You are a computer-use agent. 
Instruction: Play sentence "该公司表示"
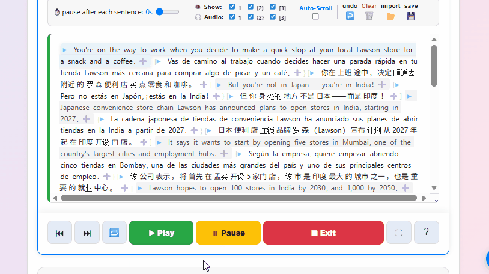coord(121,177)
